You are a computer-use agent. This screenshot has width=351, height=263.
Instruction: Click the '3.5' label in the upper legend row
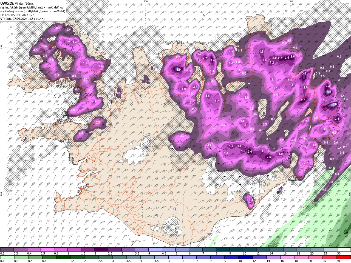click(137, 253)
